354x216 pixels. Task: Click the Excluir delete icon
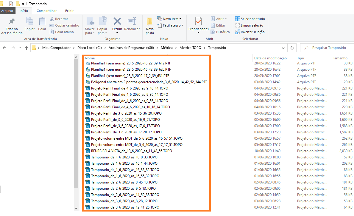coord(117,22)
